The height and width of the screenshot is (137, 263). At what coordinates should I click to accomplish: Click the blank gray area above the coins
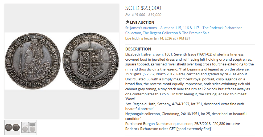pyautogui.click(x=62, y=18)
